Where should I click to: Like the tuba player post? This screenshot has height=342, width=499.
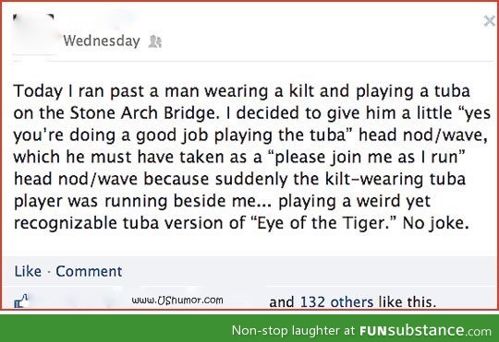click(x=28, y=271)
